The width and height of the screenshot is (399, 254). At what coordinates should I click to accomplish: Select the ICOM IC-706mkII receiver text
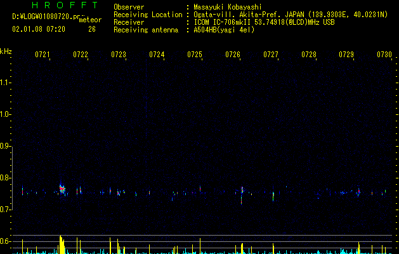(x=264, y=22)
